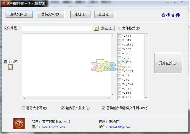This screenshot has height=134, width=190.
Task: Uncheck 包含子文件夹(D) subfolder option
Action: [63, 108]
